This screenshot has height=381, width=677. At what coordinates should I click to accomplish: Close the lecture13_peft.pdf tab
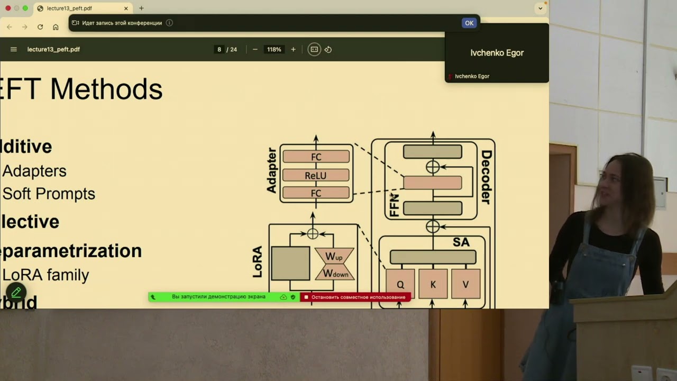tap(126, 8)
